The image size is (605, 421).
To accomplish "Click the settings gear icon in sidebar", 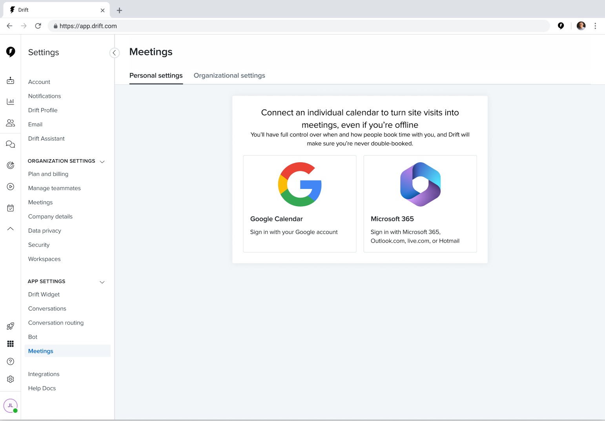I will pos(11,379).
